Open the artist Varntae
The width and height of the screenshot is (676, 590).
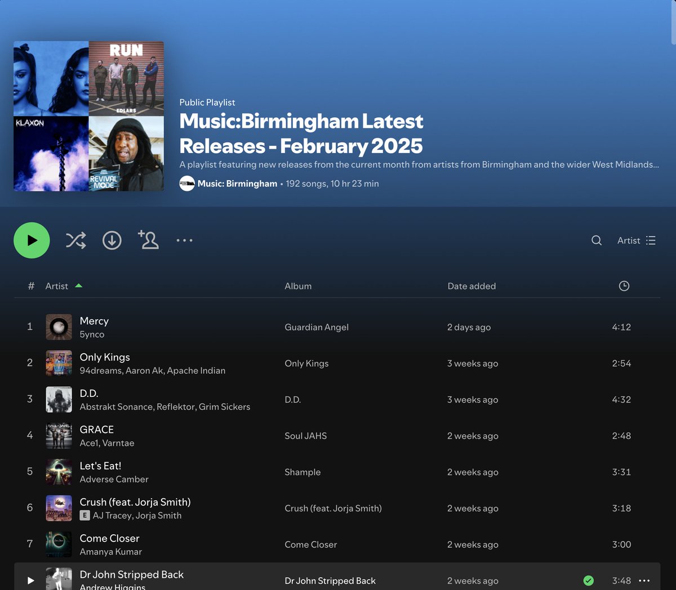click(x=118, y=443)
